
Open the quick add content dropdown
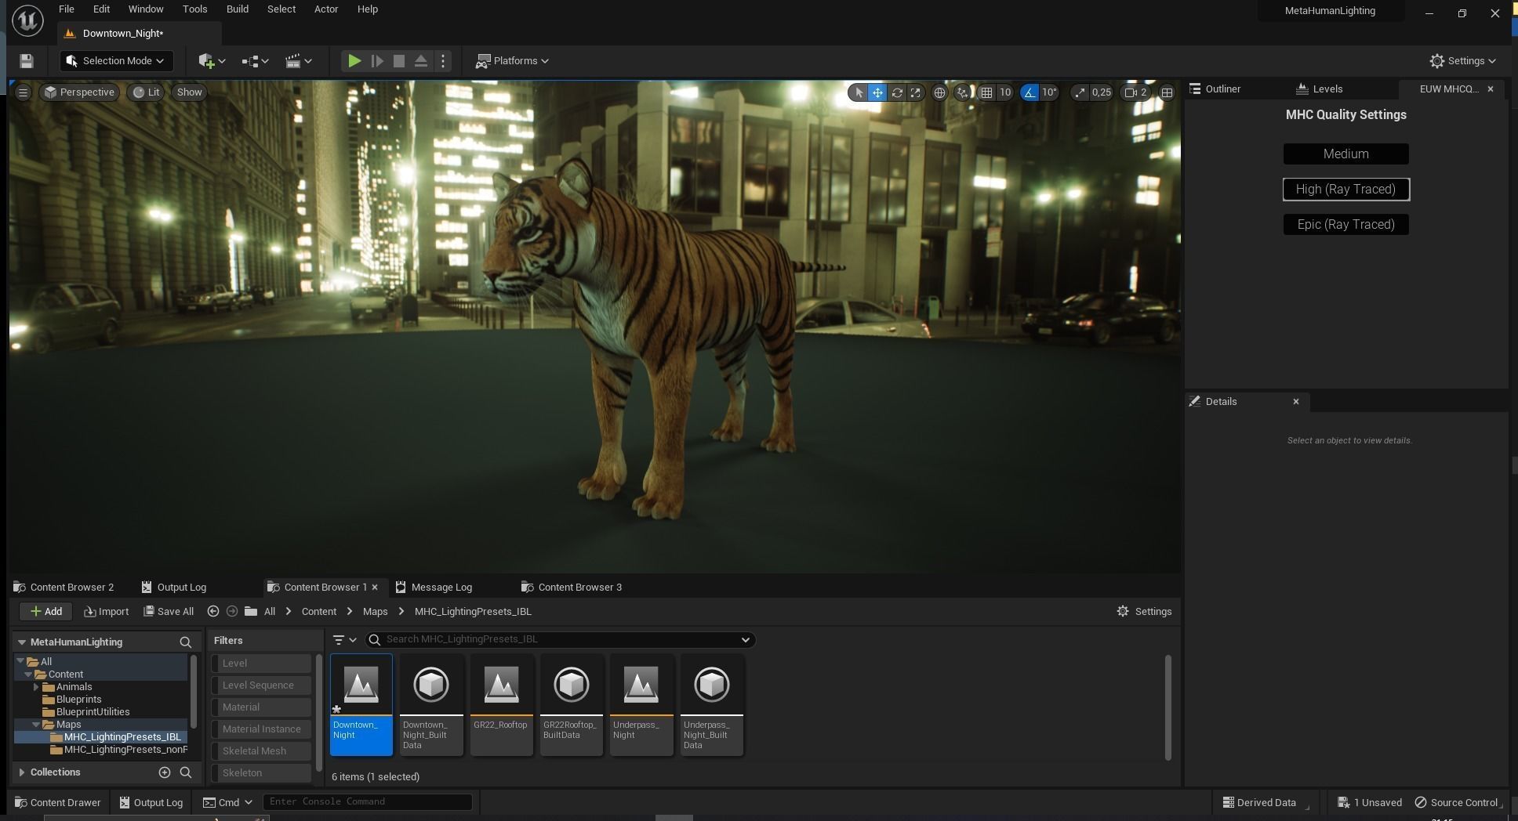(212, 61)
